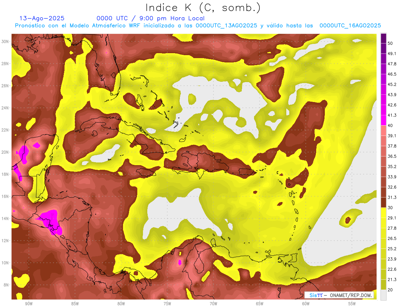Click the longitude label "75W"

tap(167, 304)
